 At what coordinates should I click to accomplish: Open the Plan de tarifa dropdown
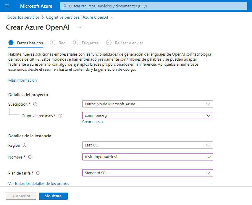pos(148,173)
